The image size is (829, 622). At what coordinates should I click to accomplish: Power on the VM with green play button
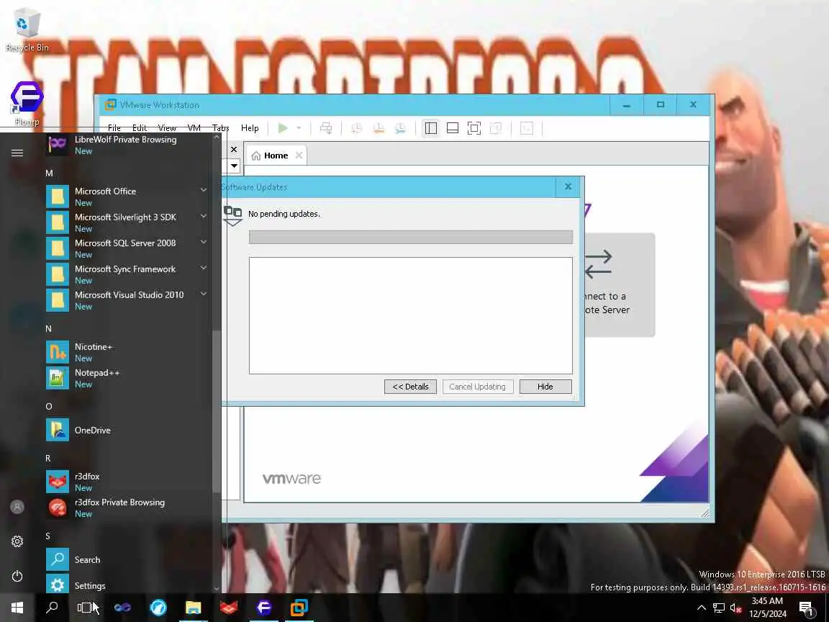[x=283, y=128]
